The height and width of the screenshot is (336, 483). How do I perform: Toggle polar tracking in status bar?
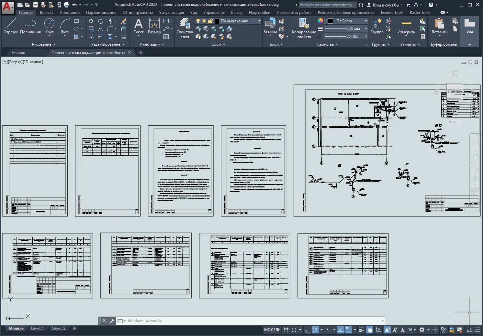[x=315, y=330]
